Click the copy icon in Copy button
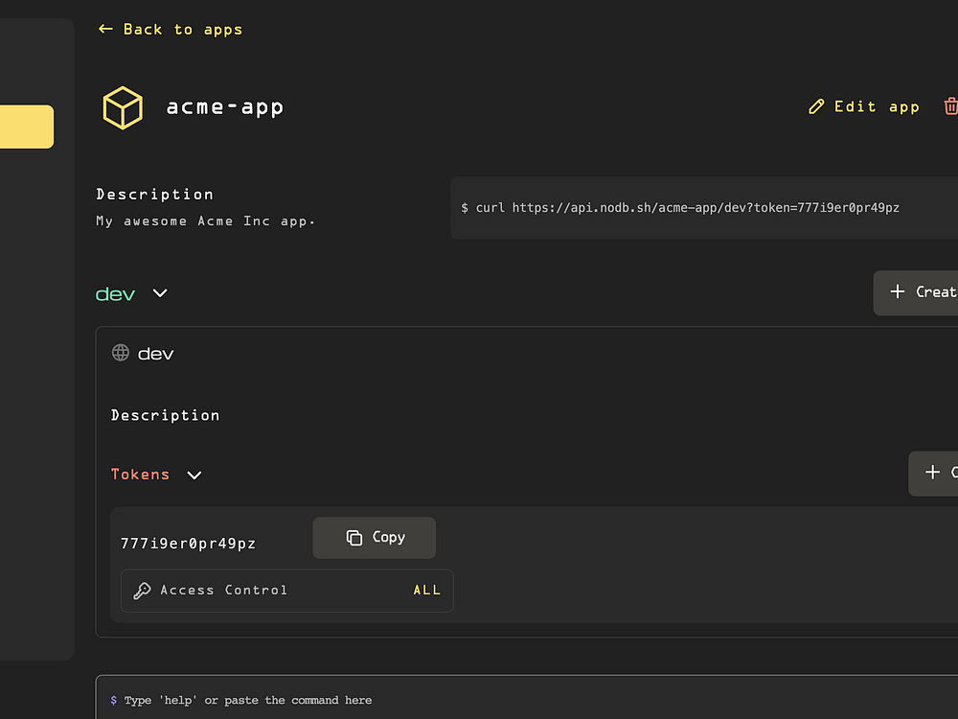The width and height of the screenshot is (958, 719). tap(354, 538)
